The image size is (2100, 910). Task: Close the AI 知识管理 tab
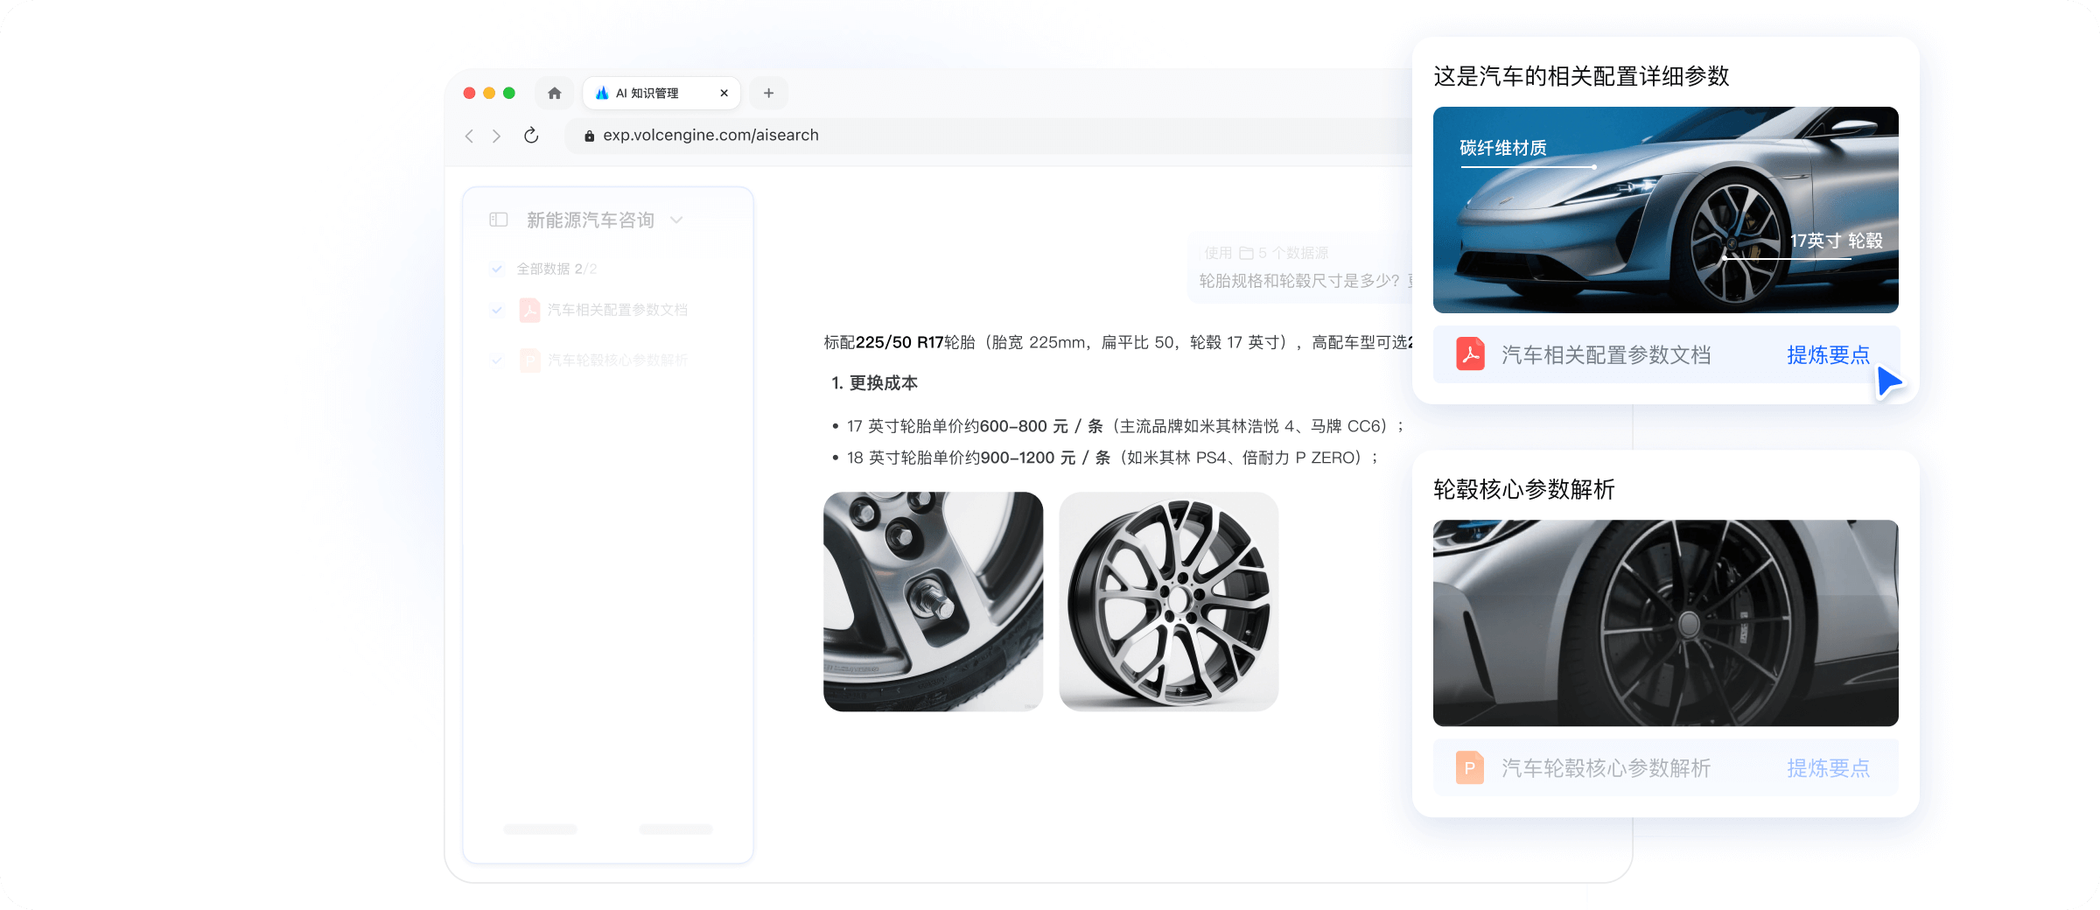(724, 93)
